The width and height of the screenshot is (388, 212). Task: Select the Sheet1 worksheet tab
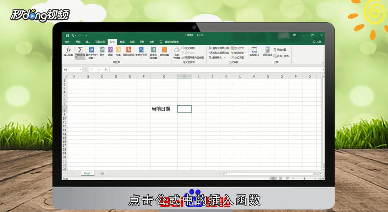pos(87,173)
